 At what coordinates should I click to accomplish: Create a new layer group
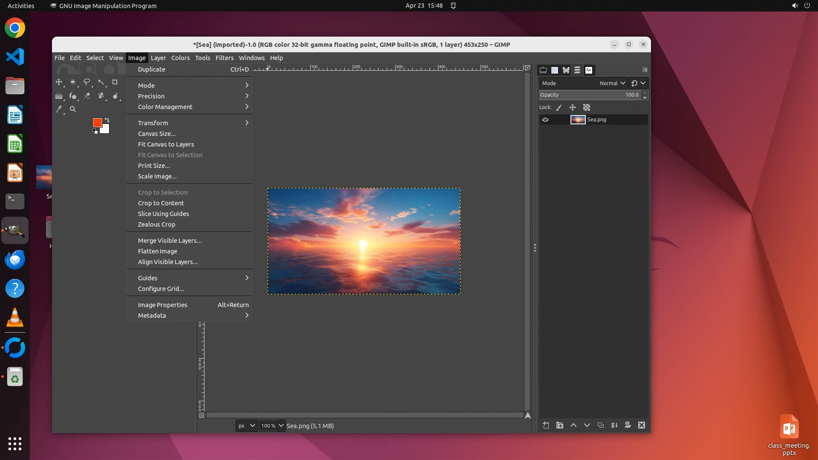[x=560, y=425]
